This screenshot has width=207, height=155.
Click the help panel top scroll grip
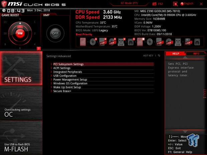pos(185,57)
